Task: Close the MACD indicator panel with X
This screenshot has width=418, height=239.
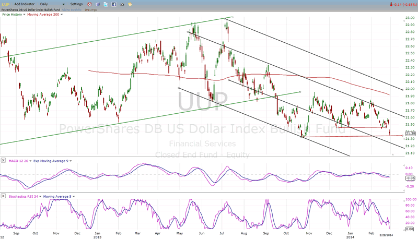Action: pos(3,160)
